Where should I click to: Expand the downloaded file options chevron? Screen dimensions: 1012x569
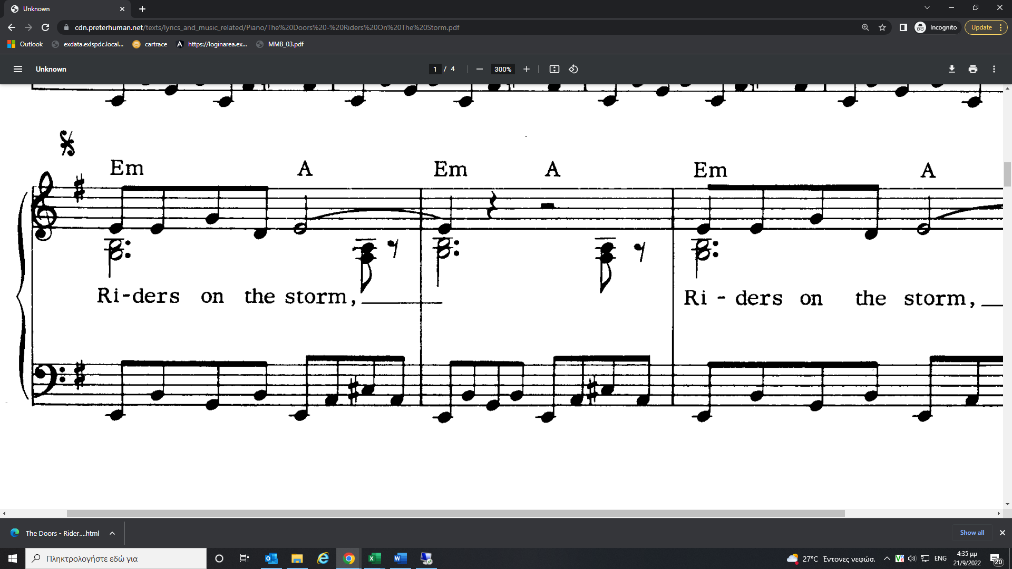(x=112, y=533)
